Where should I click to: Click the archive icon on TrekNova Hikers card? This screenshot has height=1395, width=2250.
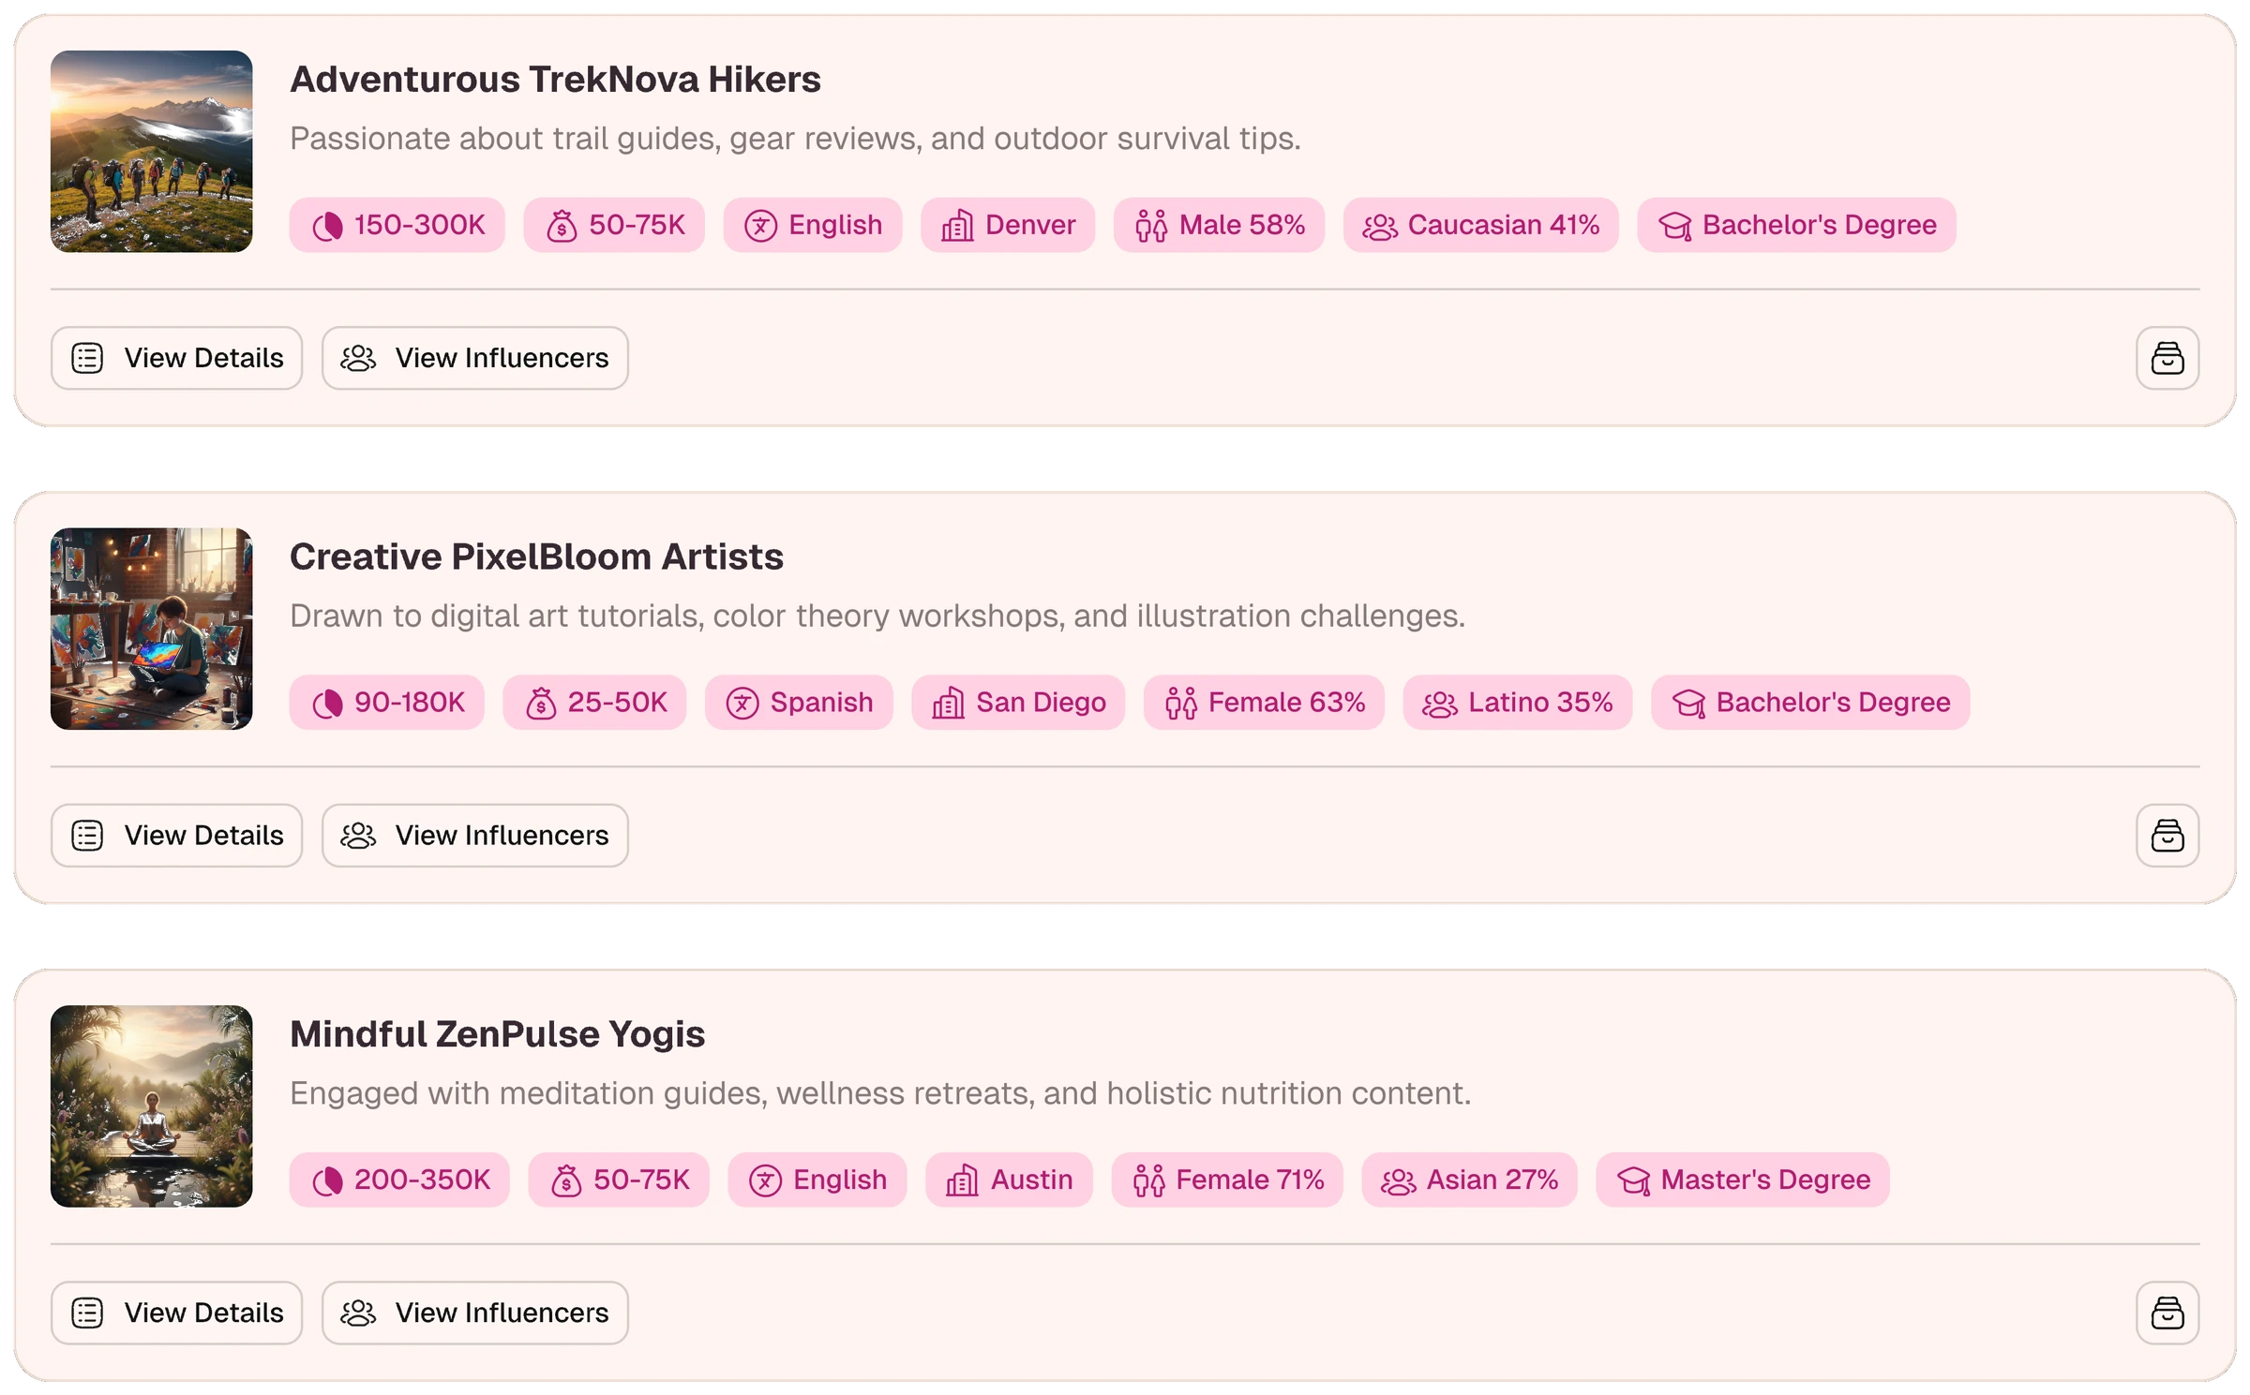click(2167, 358)
